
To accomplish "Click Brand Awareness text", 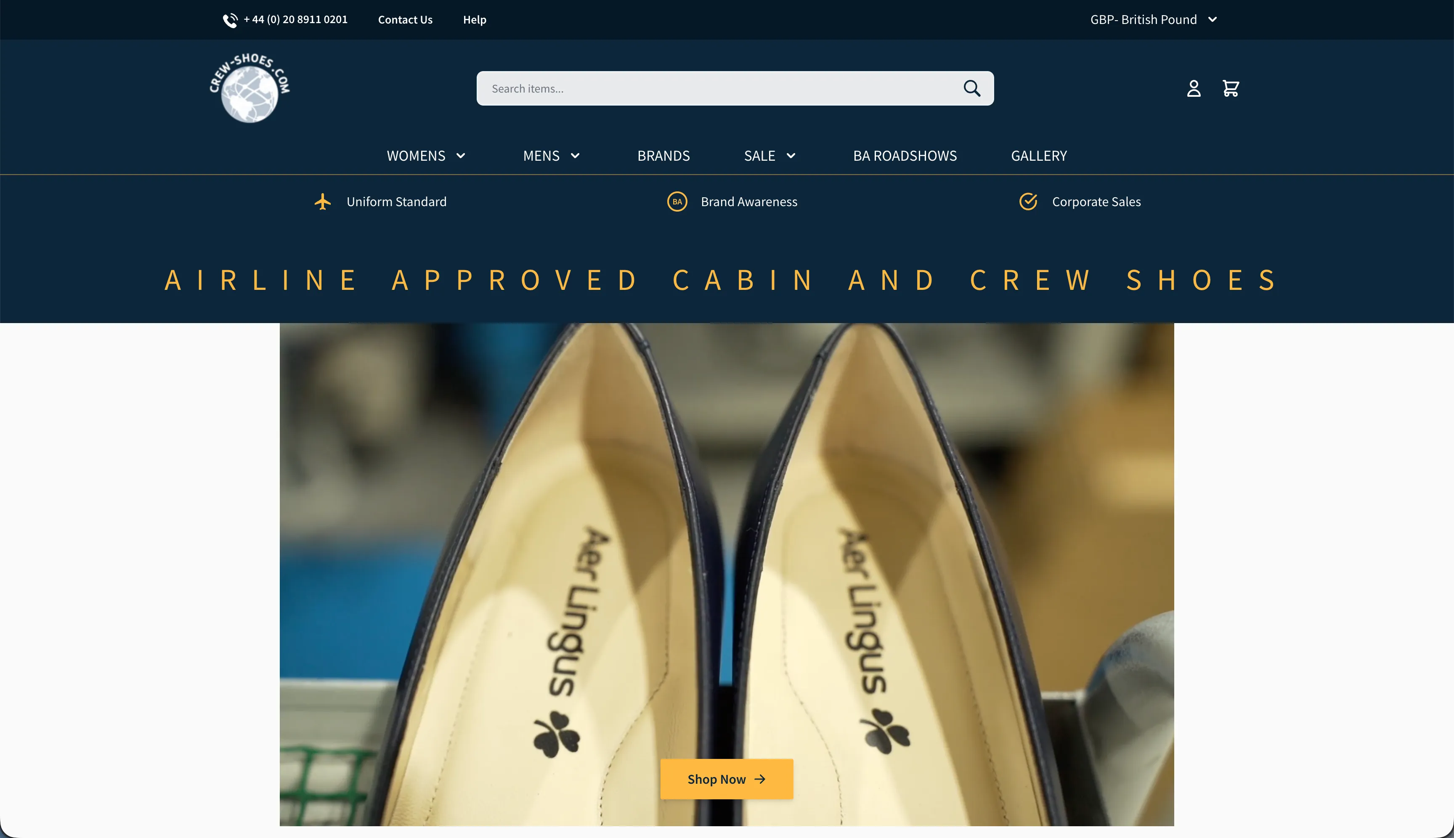I will pos(749,202).
